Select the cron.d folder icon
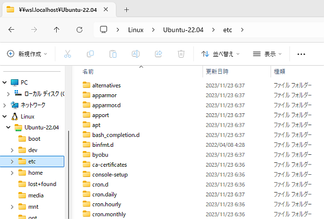Viewport: 324px width, 219px height. click(x=86, y=184)
